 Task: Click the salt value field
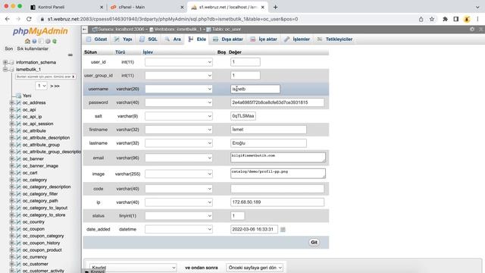point(243,116)
